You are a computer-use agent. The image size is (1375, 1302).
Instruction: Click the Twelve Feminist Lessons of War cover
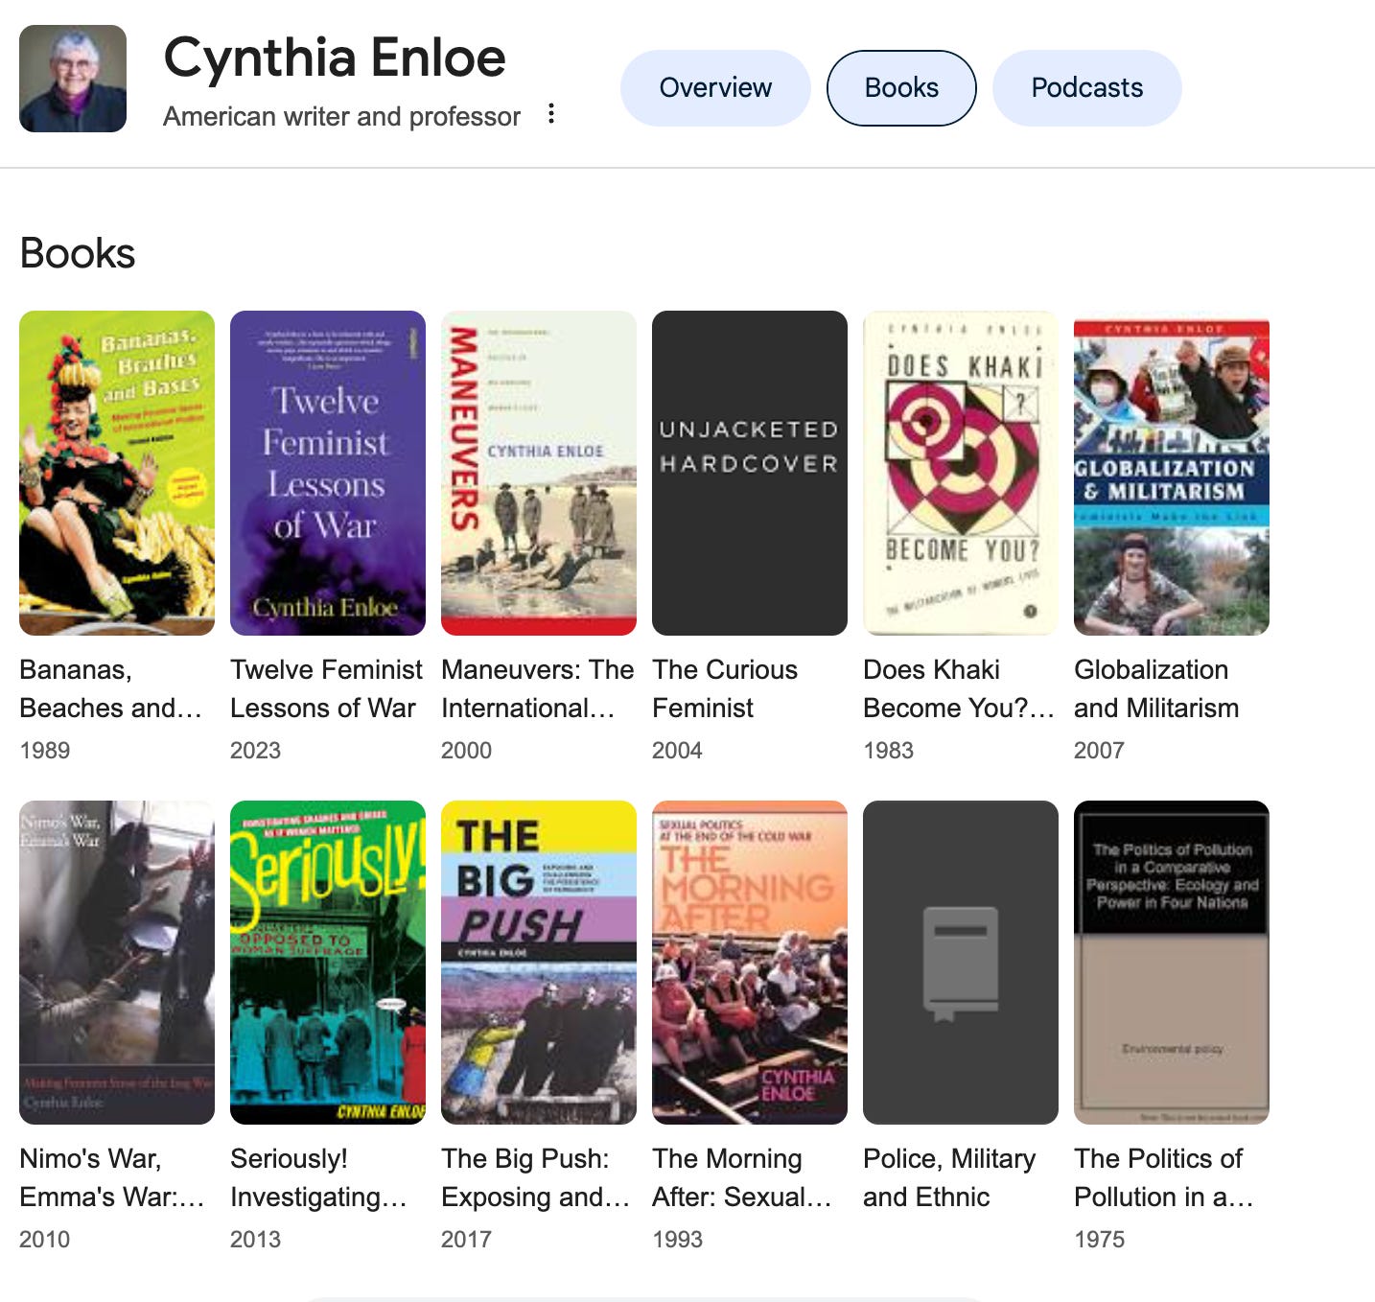[x=328, y=473]
